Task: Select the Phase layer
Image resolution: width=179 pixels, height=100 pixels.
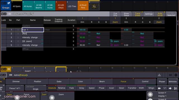Action: (102, 88)
